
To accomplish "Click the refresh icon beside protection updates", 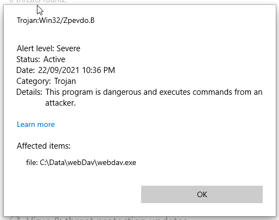I will click(x=15, y=218).
